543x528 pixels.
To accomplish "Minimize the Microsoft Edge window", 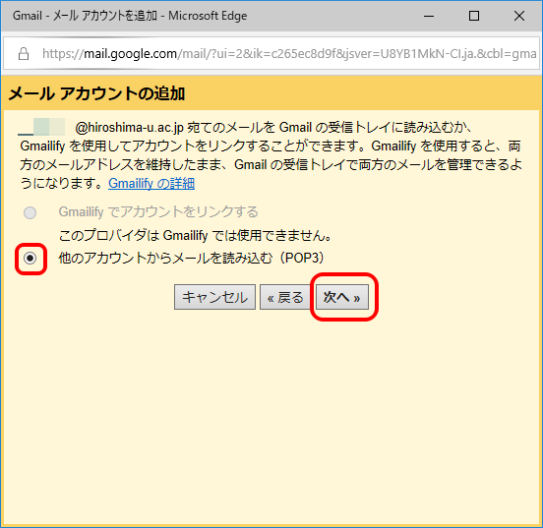I will (x=429, y=16).
